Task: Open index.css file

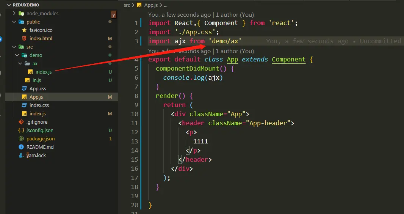Action: coord(39,105)
